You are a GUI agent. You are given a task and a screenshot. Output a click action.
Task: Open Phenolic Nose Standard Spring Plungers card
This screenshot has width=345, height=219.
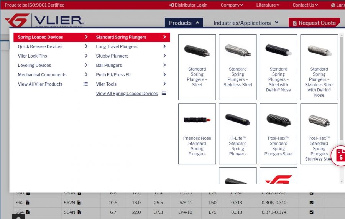pos(197,133)
